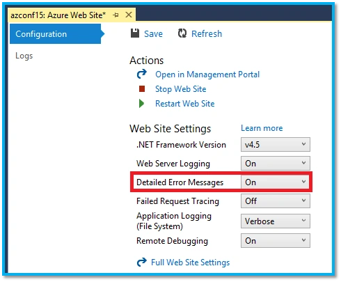Open the Full Web Site Settings link
Screen dimensions: 341x282
tap(190, 263)
